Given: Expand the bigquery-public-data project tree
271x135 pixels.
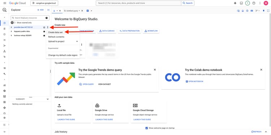Looking at the screenshot, I should click(12, 31).
